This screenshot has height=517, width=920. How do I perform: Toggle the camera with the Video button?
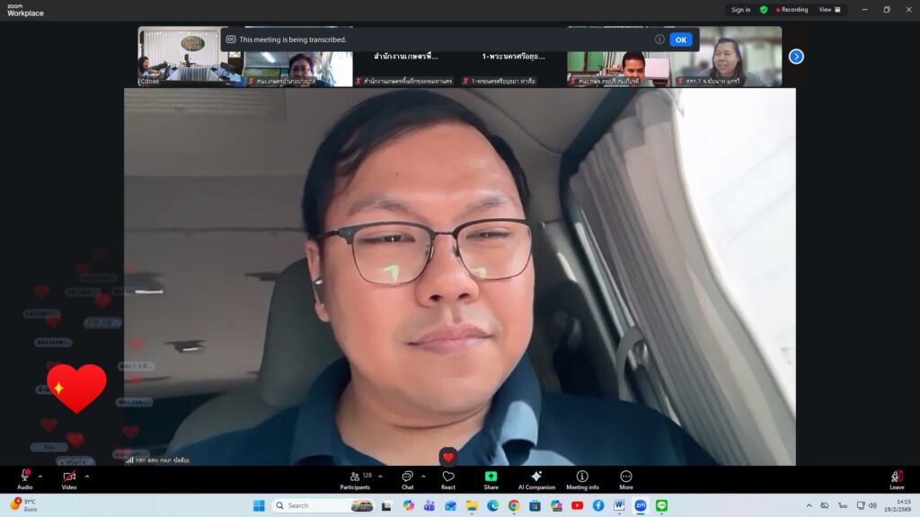(69, 478)
